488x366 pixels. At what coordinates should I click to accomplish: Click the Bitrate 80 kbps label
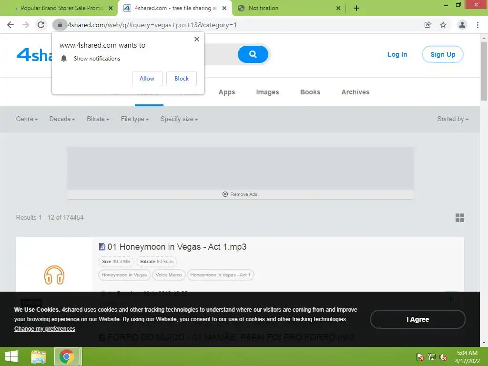(156, 262)
